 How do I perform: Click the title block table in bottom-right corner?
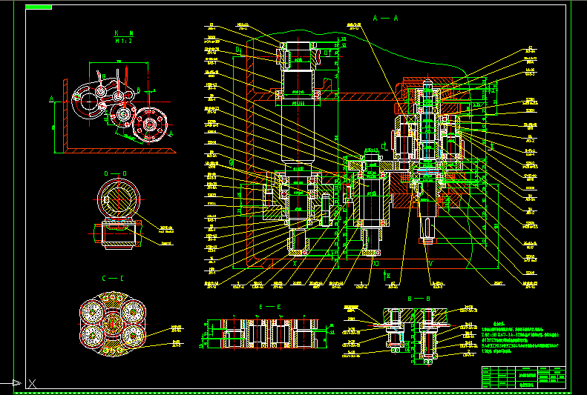[524, 376]
